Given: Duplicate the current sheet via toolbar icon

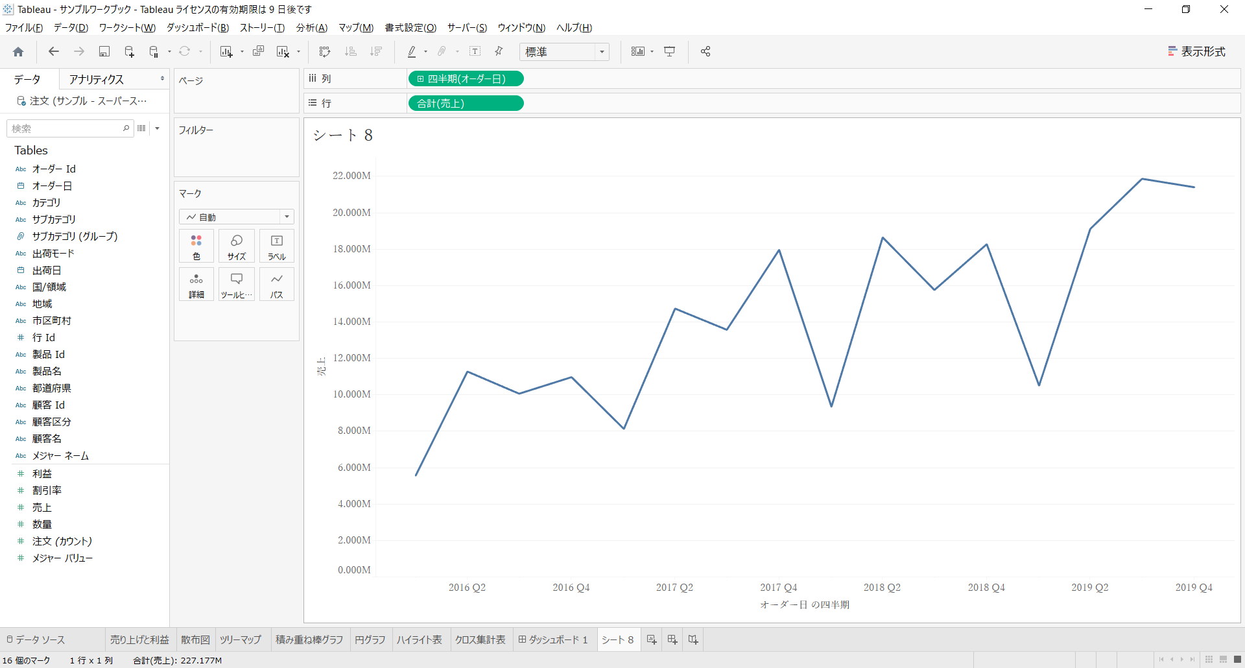Looking at the screenshot, I should pyautogui.click(x=258, y=52).
